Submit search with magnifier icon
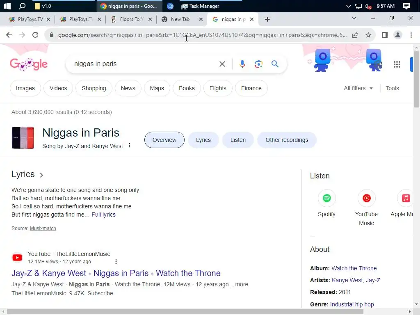Screen dimensions: 420x315 (275, 64)
